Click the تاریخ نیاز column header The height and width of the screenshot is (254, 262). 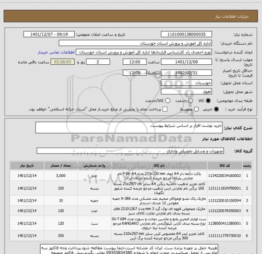click(27, 166)
